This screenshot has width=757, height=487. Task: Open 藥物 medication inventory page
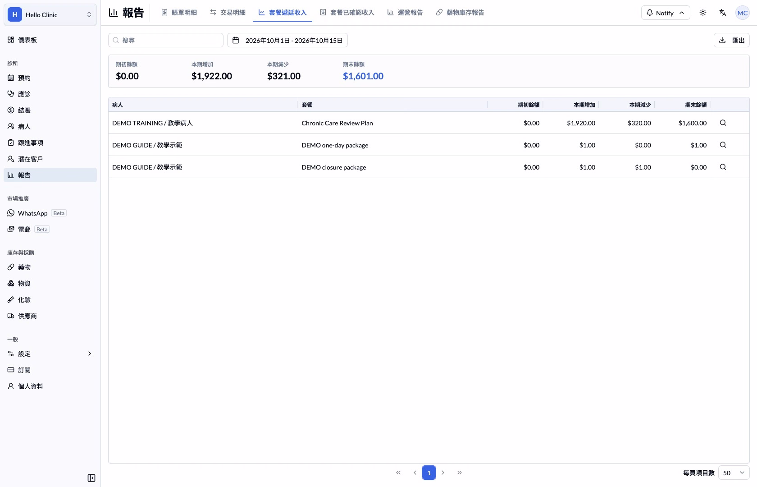50,267
